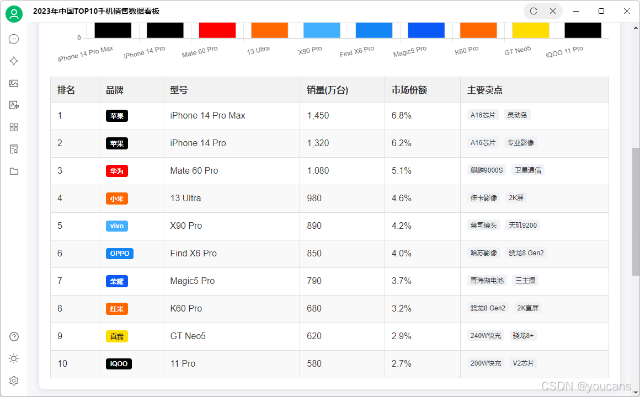Viewport: 640px width, 397px height.
Task: Click the 苹果 brand tag in the iPhone 14 Pro row
Action: [x=117, y=143]
